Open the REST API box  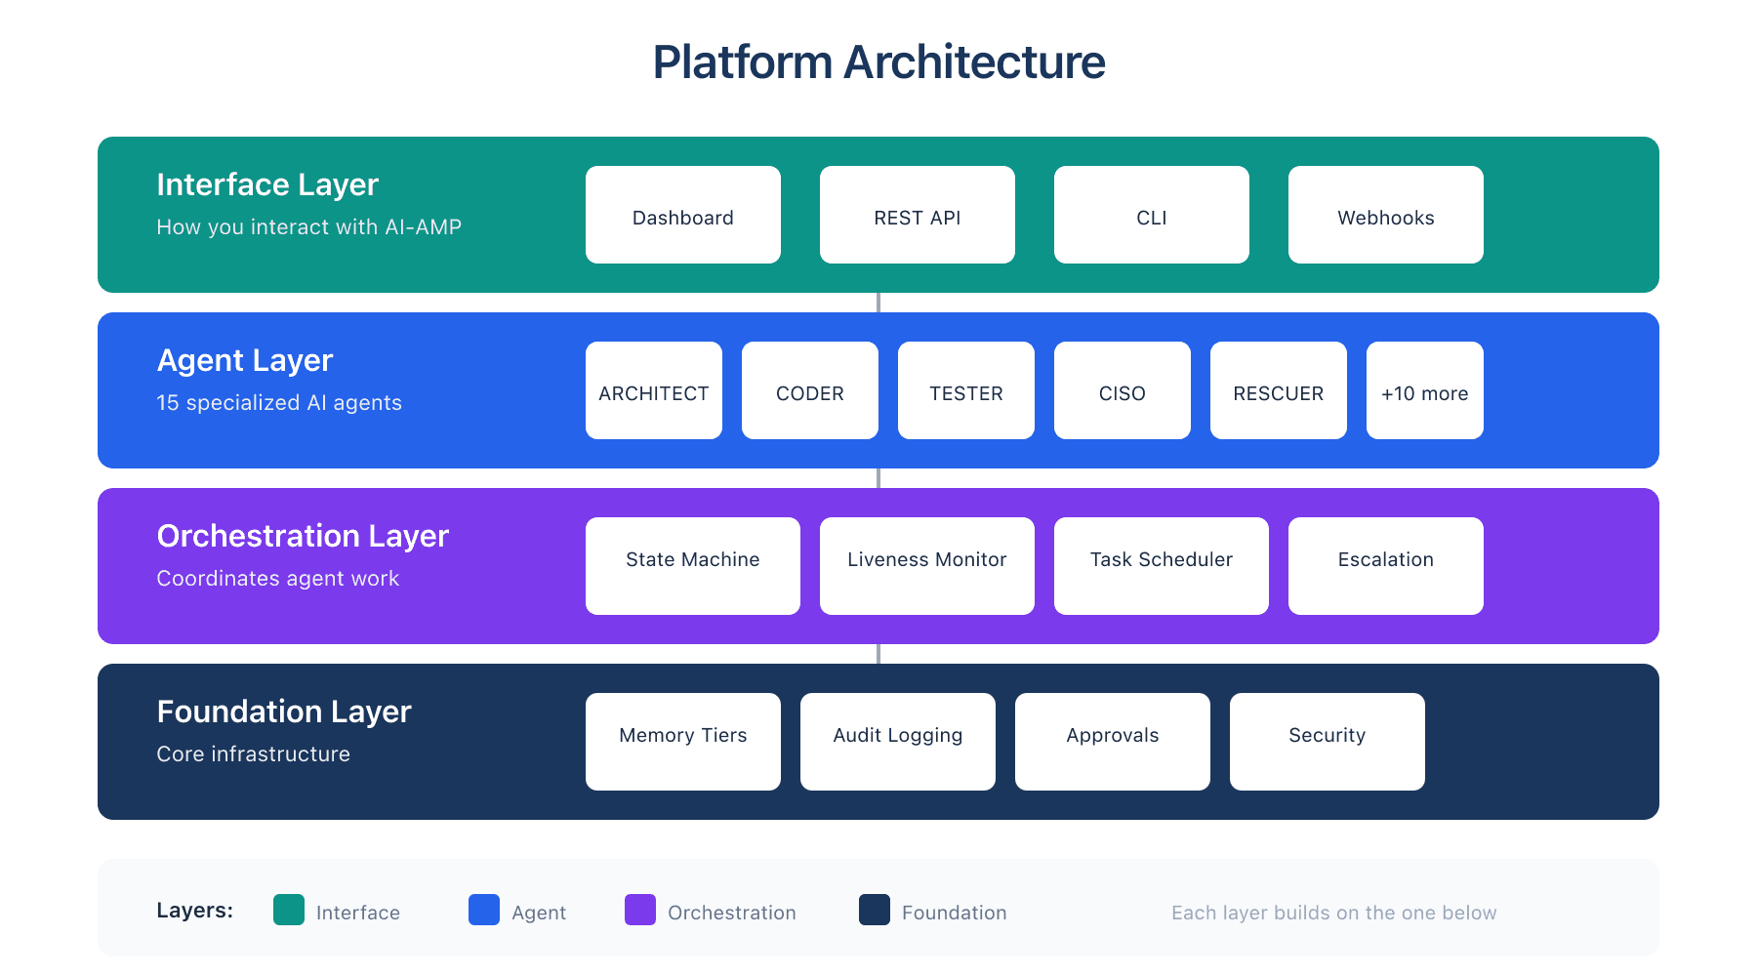coord(917,215)
